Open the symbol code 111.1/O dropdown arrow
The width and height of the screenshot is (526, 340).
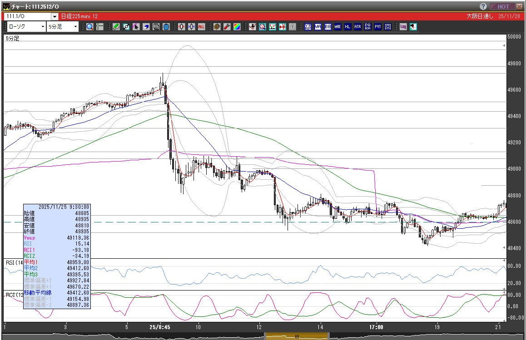click(55, 16)
